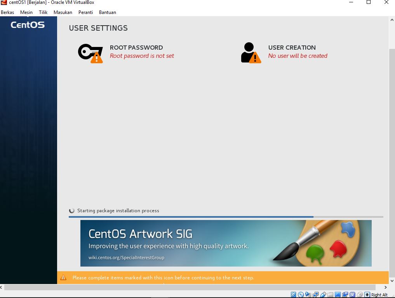
Task: Open the Berkas menu
Action: (7, 12)
